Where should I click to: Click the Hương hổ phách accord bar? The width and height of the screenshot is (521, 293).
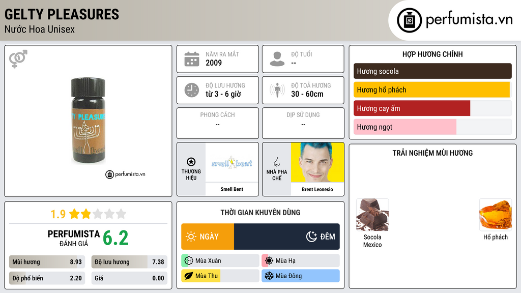point(432,90)
